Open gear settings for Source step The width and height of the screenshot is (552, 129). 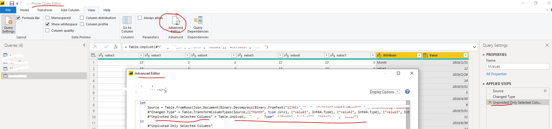pos(545,91)
